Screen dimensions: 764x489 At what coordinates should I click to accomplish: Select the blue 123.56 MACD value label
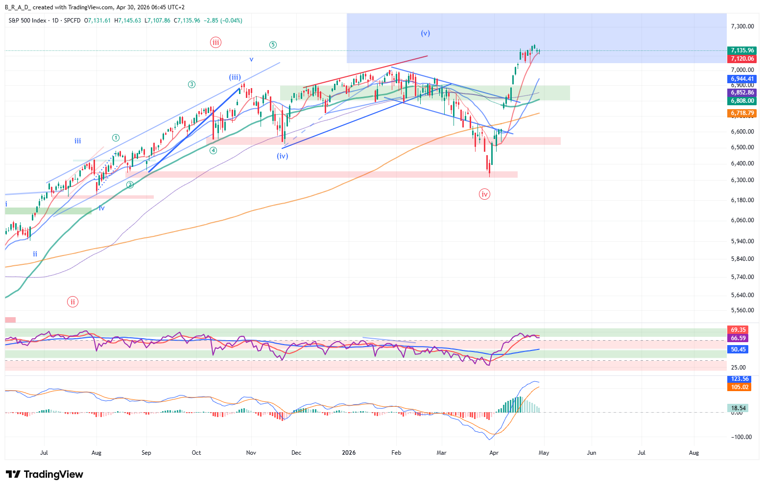[x=740, y=379]
